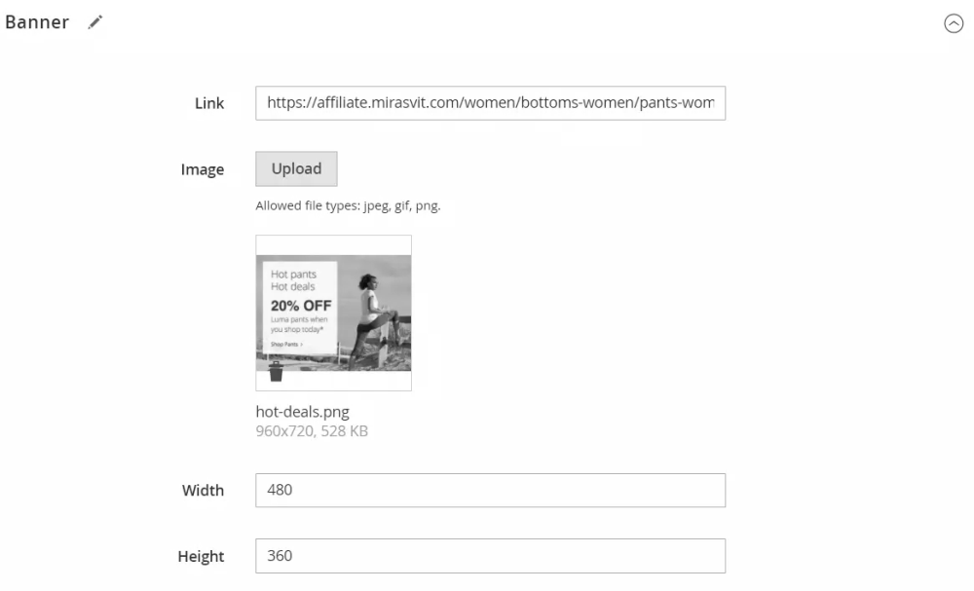Select the hot-deals.png file name
This screenshot has width=974, height=591.
pos(302,412)
